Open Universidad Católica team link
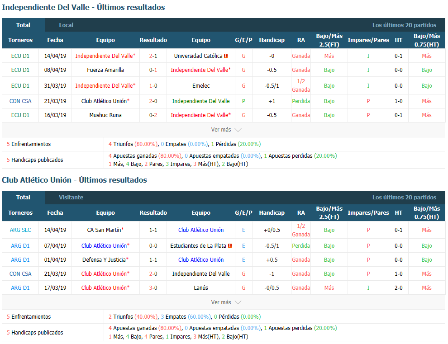 pyautogui.click(x=198, y=56)
